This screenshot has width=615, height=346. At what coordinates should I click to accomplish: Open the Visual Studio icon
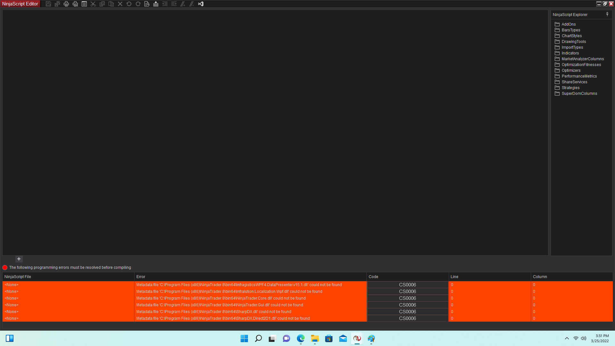[201, 4]
